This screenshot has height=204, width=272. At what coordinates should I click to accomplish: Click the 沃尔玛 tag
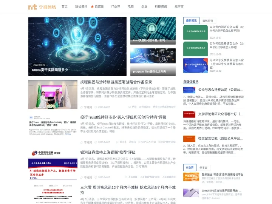[x=132, y=142]
